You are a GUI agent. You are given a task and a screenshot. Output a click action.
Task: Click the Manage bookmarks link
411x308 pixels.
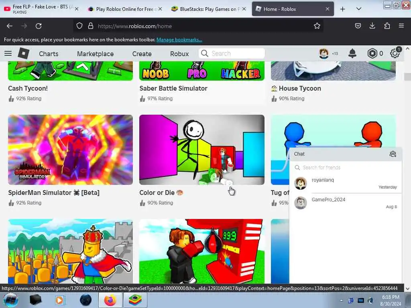[179, 40]
